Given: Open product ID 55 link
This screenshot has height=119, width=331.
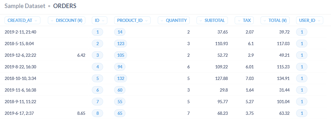Looking at the screenshot, I should 120,102.
